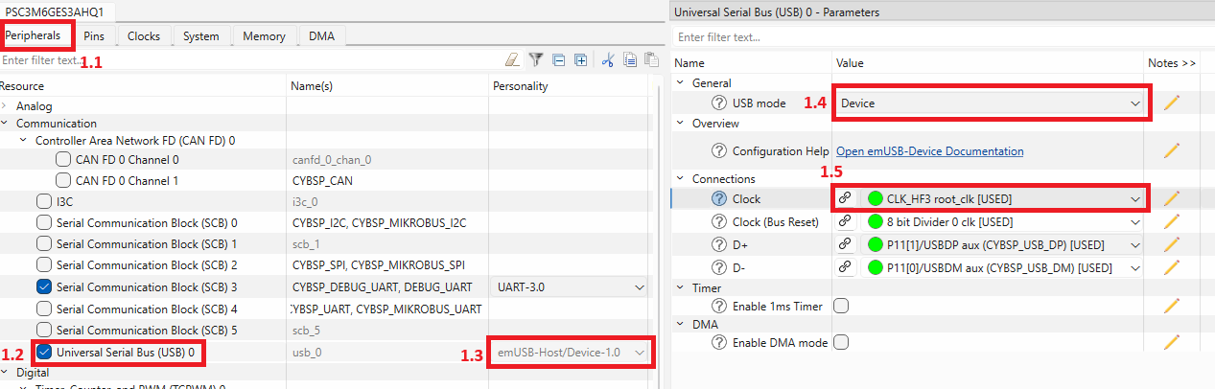This screenshot has width=1215, height=389.
Task: Edit note pencil for USB mode
Action: (x=1171, y=103)
